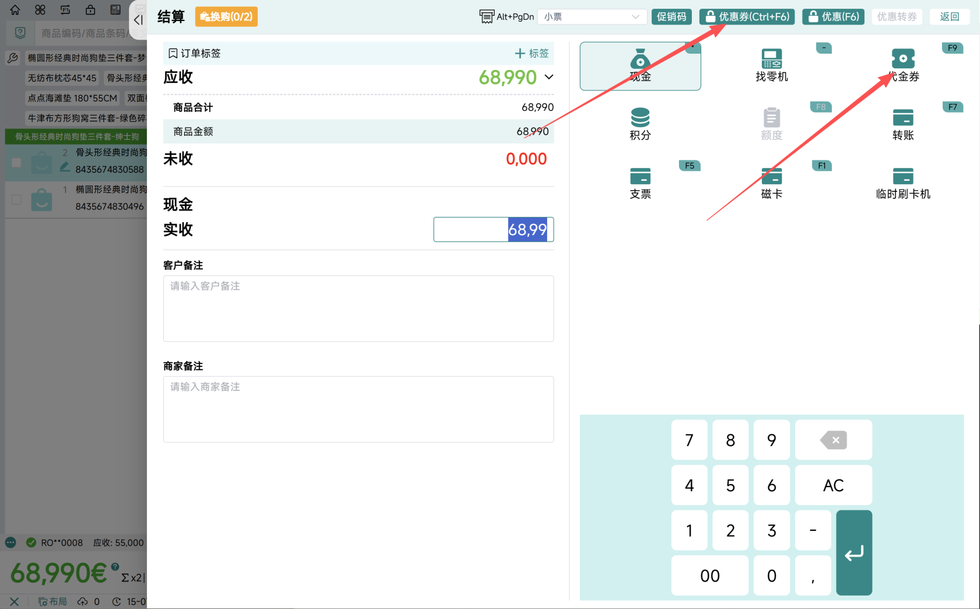
Task: Tap key 7 on numeric keypad
Action: pos(689,440)
